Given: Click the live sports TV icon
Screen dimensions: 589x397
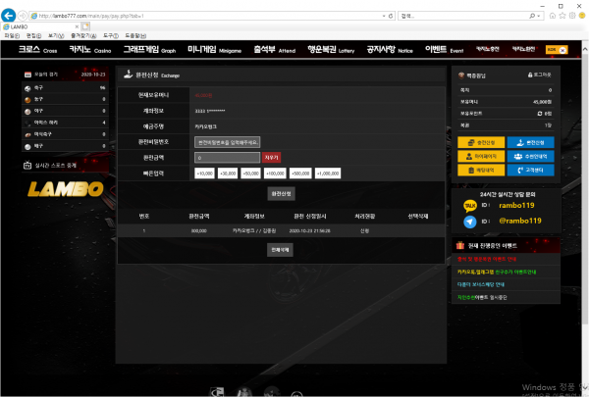Looking at the screenshot, I should (27, 165).
